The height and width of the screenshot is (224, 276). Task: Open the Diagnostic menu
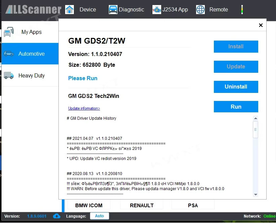click(132, 9)
